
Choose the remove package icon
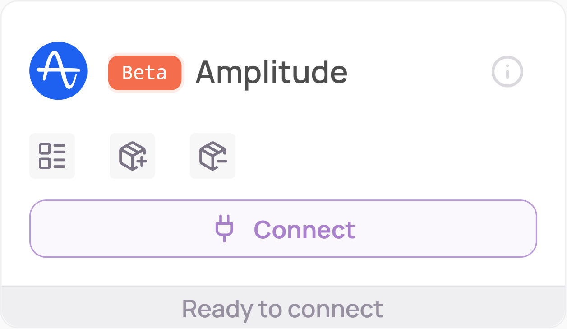click(213, 156)
